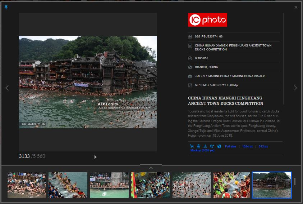The image size is (303, 204).
Task: Click the main preview photo of Fenghuang
Action: (x=88, y=82)
